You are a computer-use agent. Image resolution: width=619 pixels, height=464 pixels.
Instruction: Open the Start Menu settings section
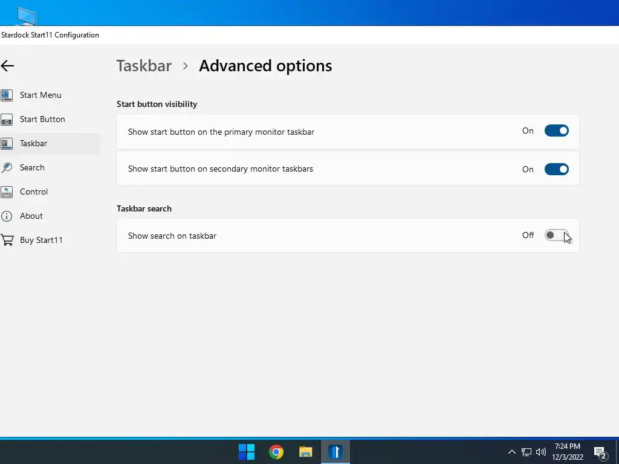coord(41,95)
